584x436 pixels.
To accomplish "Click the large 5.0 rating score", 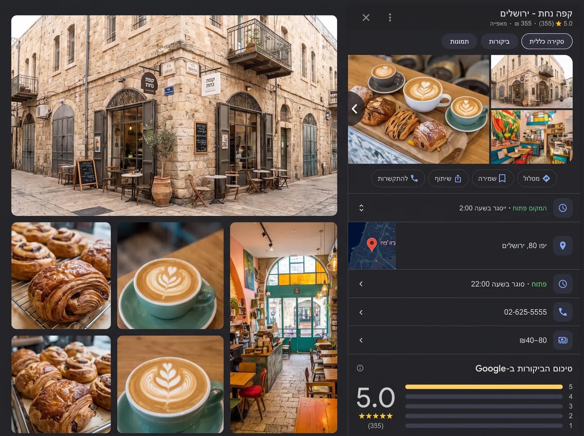I will click(x=376, y=397).
